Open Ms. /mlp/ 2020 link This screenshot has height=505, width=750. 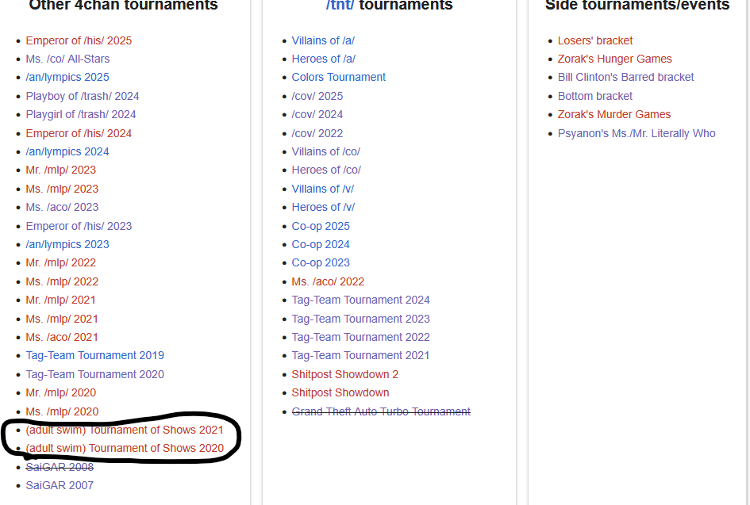[62, 411]
